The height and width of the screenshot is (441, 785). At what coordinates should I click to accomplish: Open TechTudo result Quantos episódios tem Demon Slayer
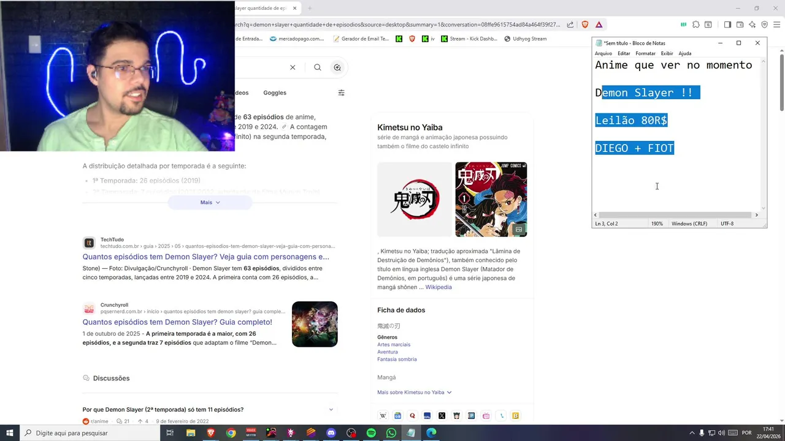[206, 257]
